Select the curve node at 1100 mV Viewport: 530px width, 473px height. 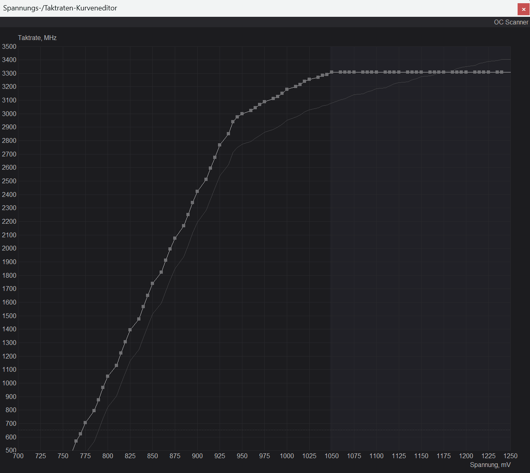[x=376, y=72]
